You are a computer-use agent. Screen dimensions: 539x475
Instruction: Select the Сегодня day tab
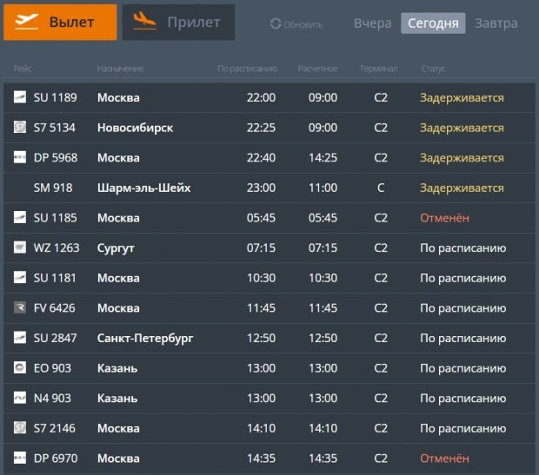(433, 23)
